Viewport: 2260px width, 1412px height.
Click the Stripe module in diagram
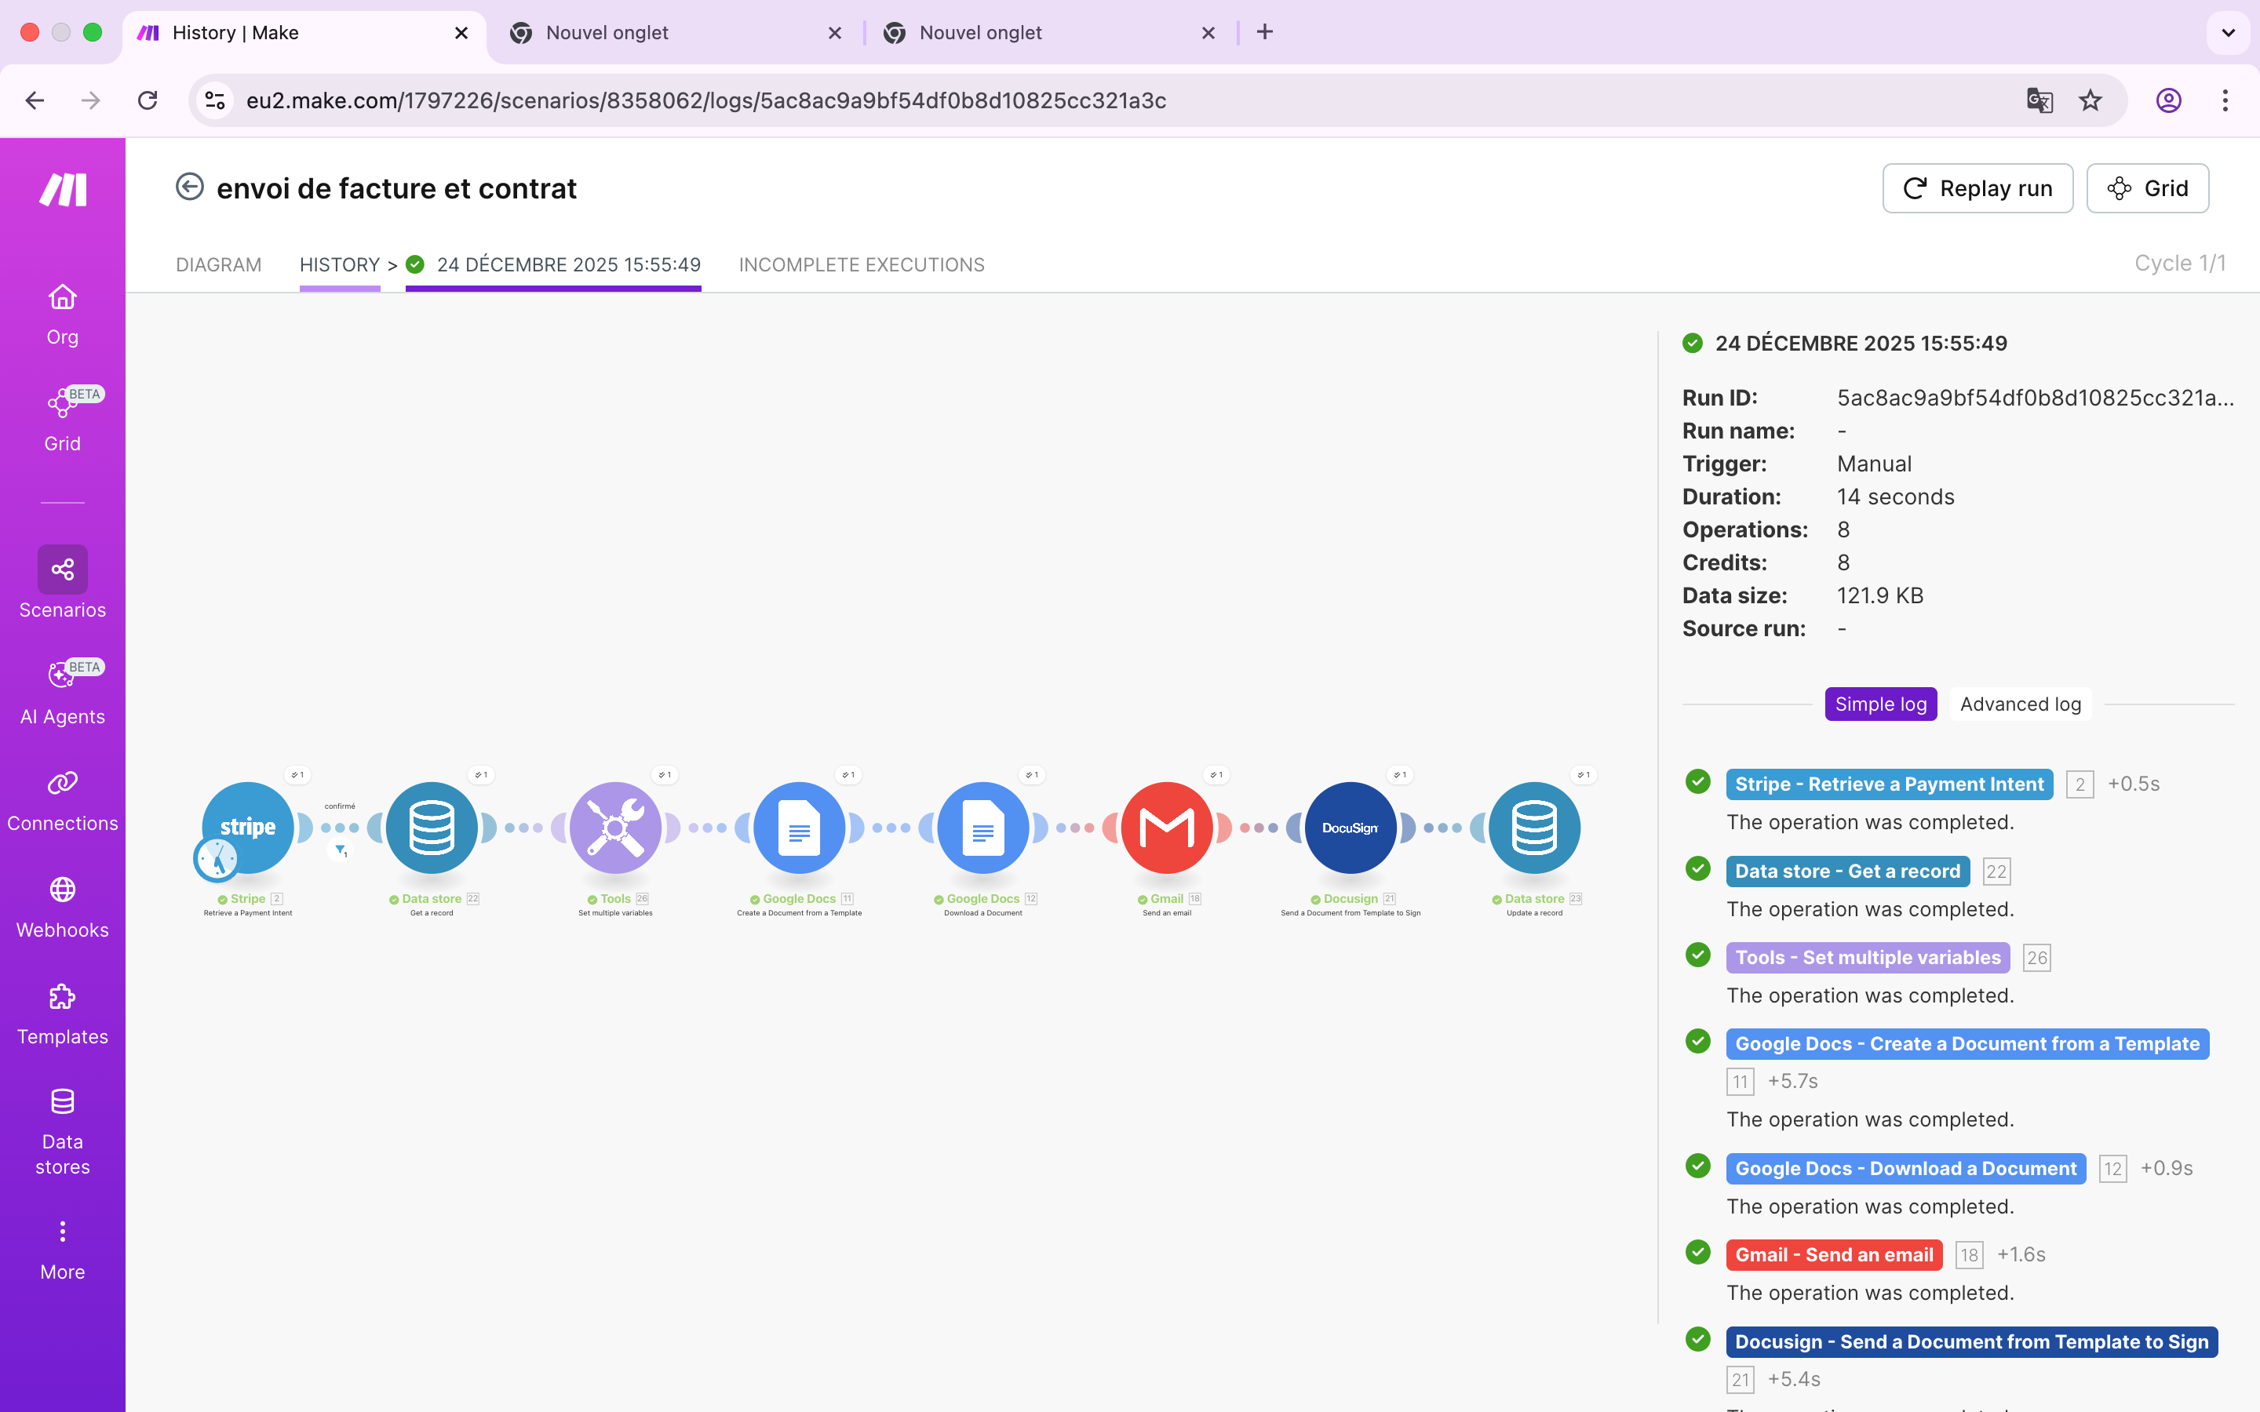(249, 827)
